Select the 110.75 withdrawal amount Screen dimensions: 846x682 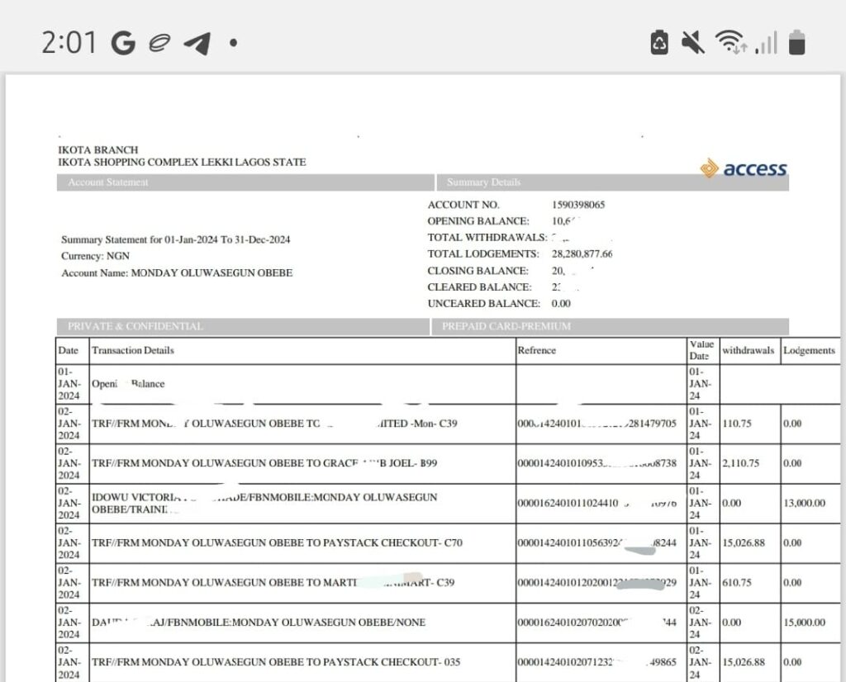click(737, 424)
